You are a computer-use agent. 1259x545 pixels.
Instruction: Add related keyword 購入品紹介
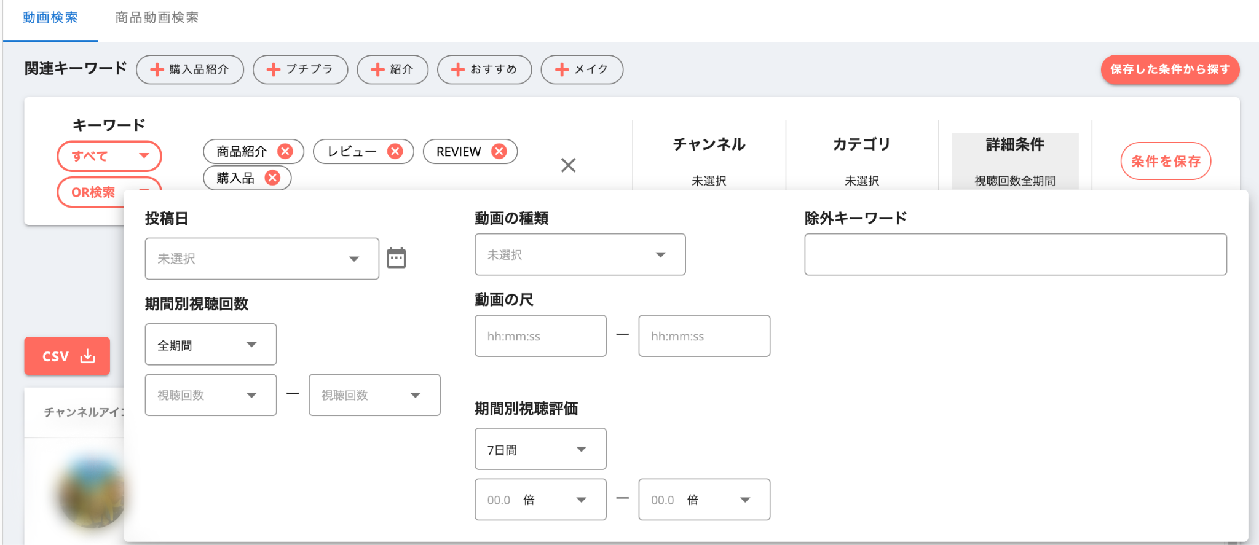tap(190, 69)
